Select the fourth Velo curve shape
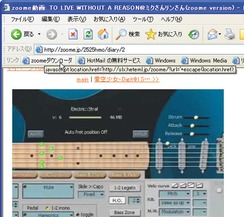Image resolution: width=244 pixels, height=217 pixels. pyautogui.click(x=200, y=185)
